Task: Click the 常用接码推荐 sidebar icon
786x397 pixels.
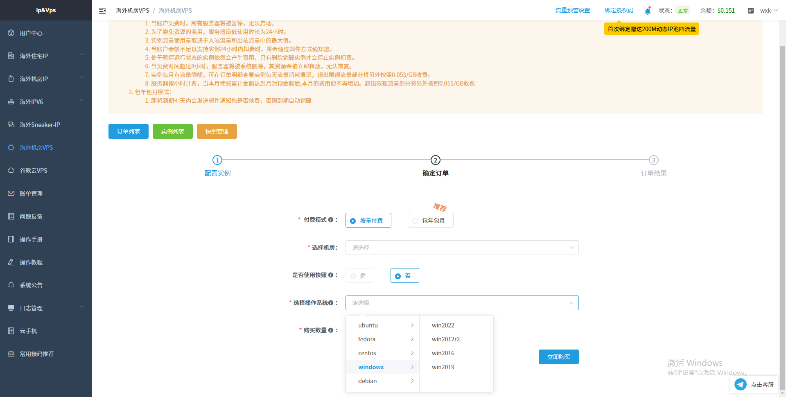Action: click(x=11, y=354)
